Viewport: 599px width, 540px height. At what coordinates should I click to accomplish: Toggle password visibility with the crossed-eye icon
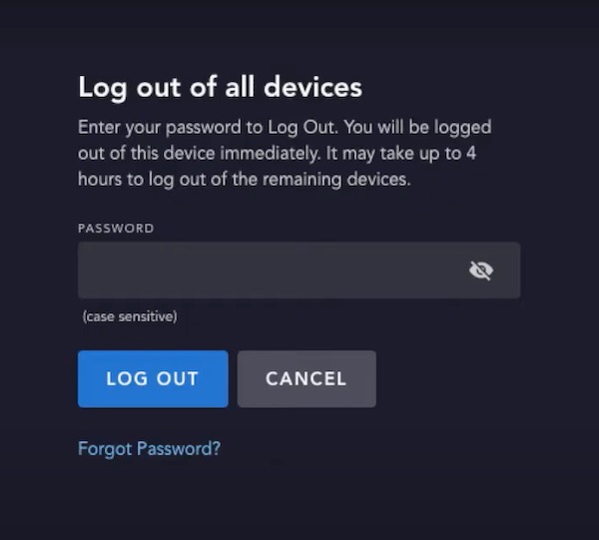tap(481, 270)
